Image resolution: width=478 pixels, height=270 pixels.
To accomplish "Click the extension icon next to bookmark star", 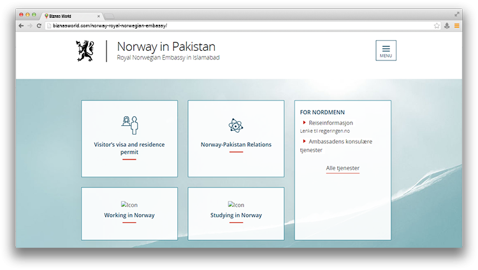I will tap(447, 26).
